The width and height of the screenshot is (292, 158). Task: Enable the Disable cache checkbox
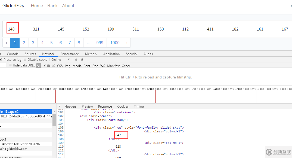pos(25,59)
